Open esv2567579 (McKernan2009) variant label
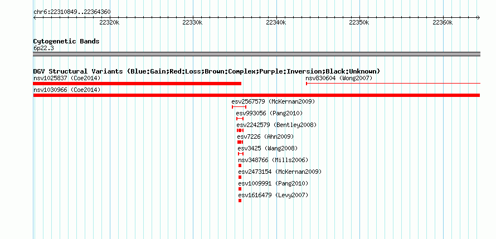Viewport: 496px width, 239px height. [273, 101]
